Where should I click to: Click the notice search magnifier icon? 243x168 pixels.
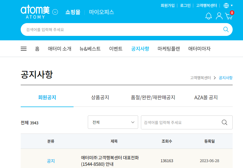click(224, 122)
